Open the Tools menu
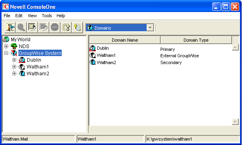The image size is (242, 145). click(x=47, y=16)
